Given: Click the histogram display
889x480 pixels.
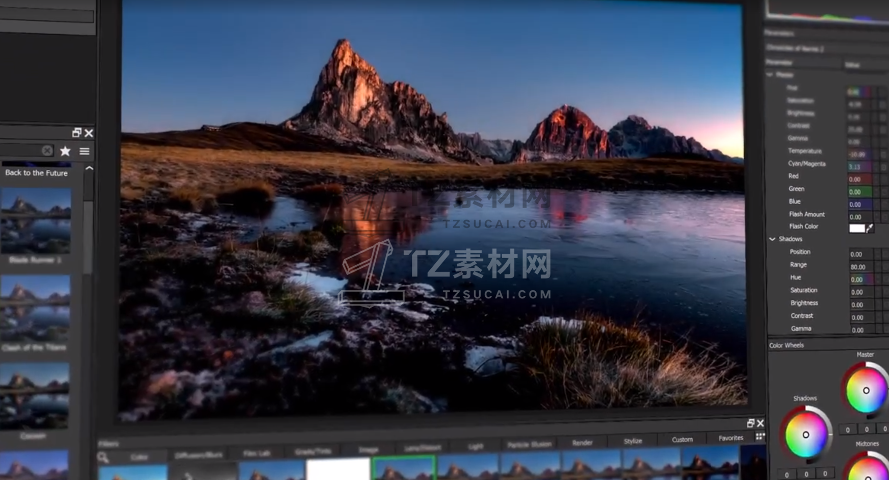Looking at the screenshot, I should tap(827, 11).
